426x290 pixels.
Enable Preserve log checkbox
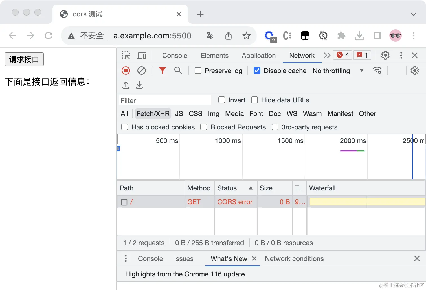[x=198, y=71]
